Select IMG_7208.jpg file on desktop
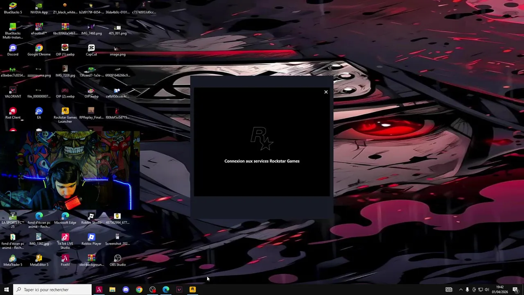Image resolution: width=524 pixels, height=295 pixels. point(65,71)
